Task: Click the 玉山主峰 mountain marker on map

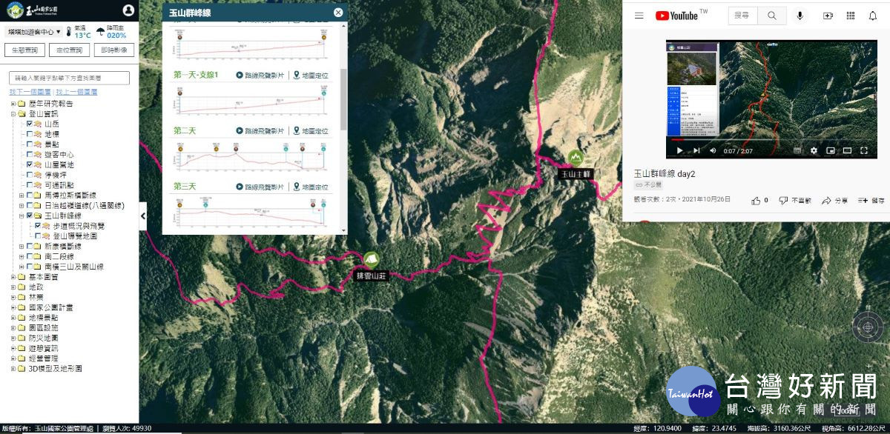Action: (x=576, y=157)
